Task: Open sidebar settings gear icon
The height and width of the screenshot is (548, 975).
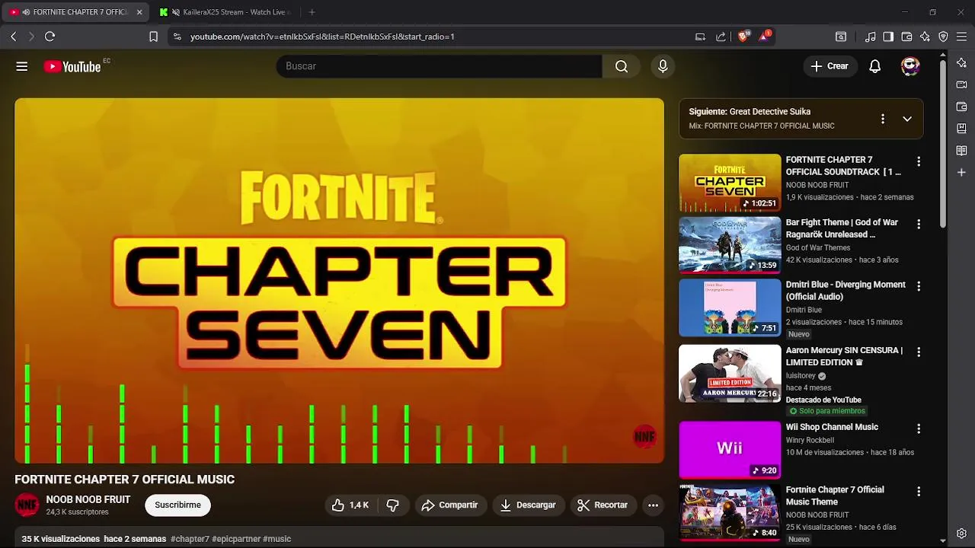Action: coord(961,534)
